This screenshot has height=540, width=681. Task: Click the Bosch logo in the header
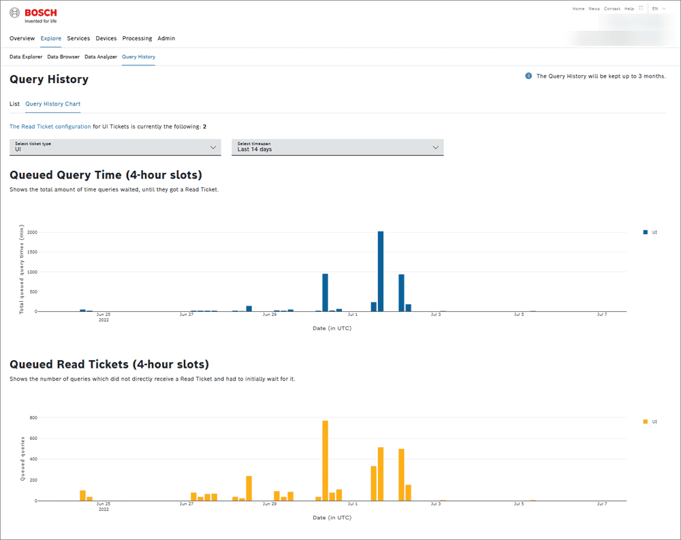pyautogui.click(x=33, y=16)
